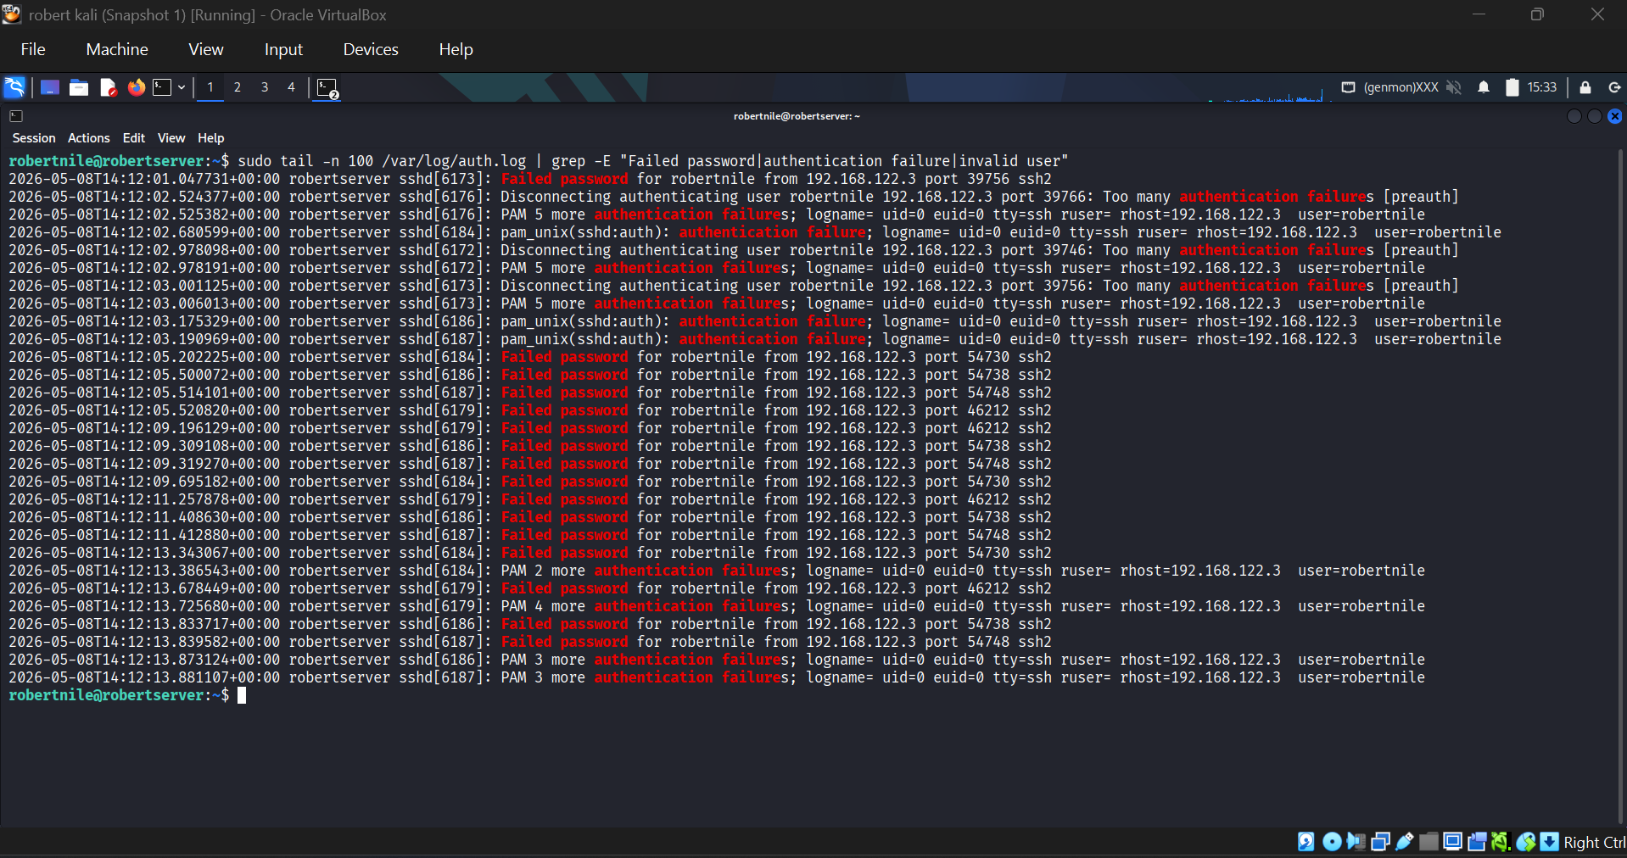Click the (genmon)XXX panel monitor
Screen dimensions: 1627x858
tap(1401, 87)
